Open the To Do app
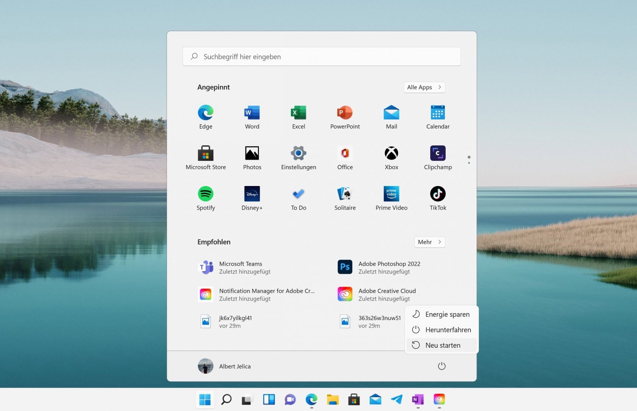 (x=299, y=198)
